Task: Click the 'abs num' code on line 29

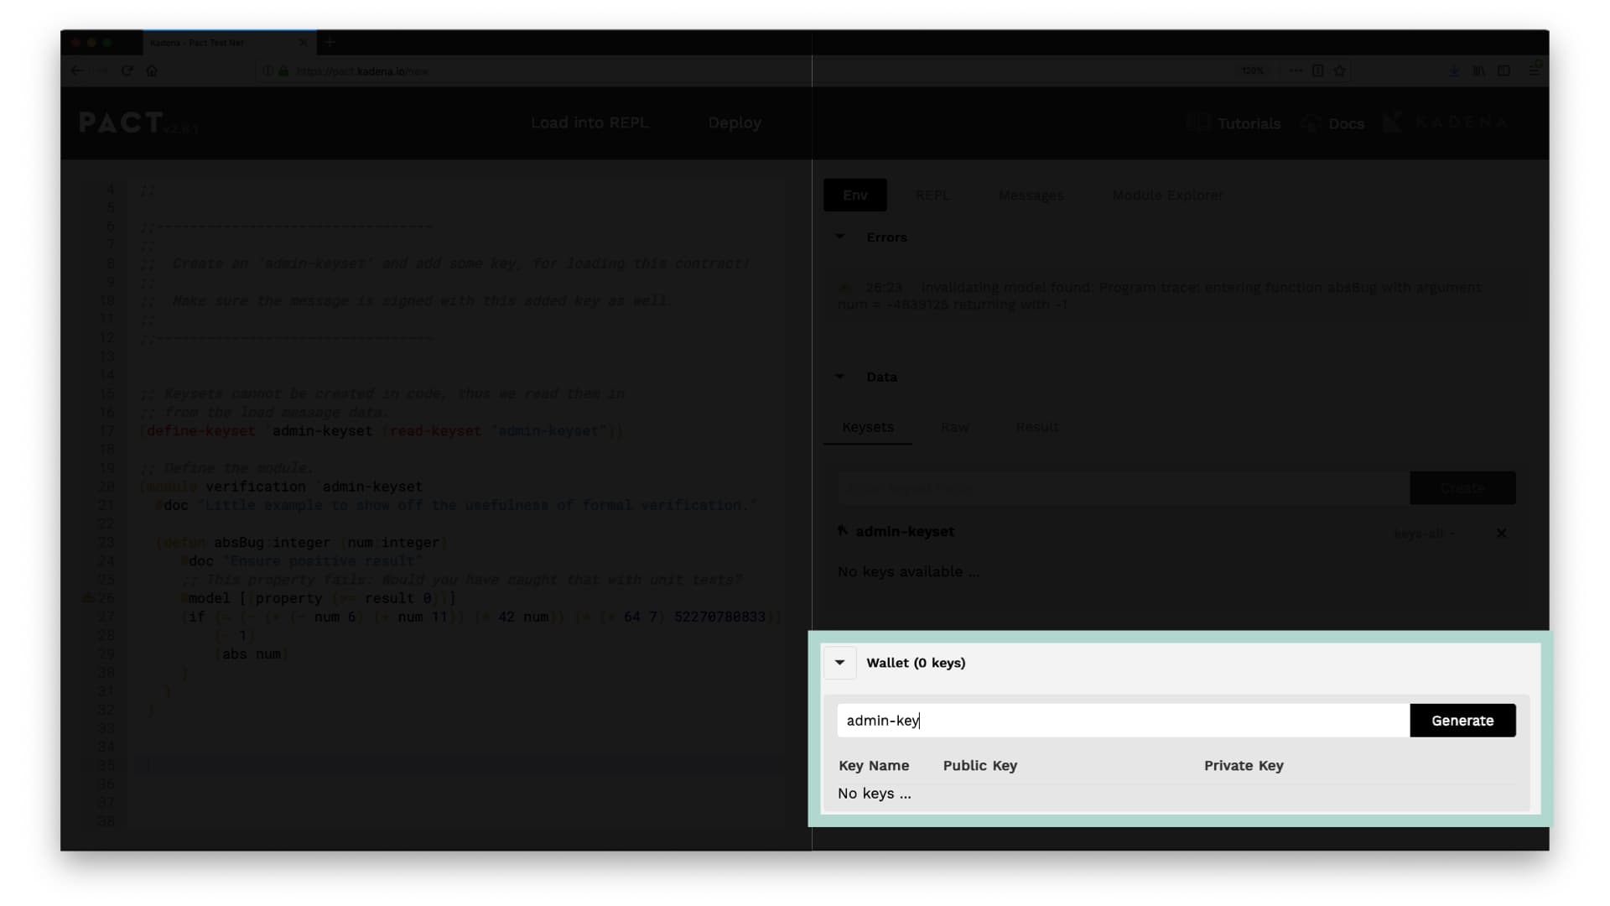Action: (252, 654)
